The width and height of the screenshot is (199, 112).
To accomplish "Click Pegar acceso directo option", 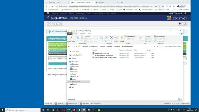I will click(91, 41).
